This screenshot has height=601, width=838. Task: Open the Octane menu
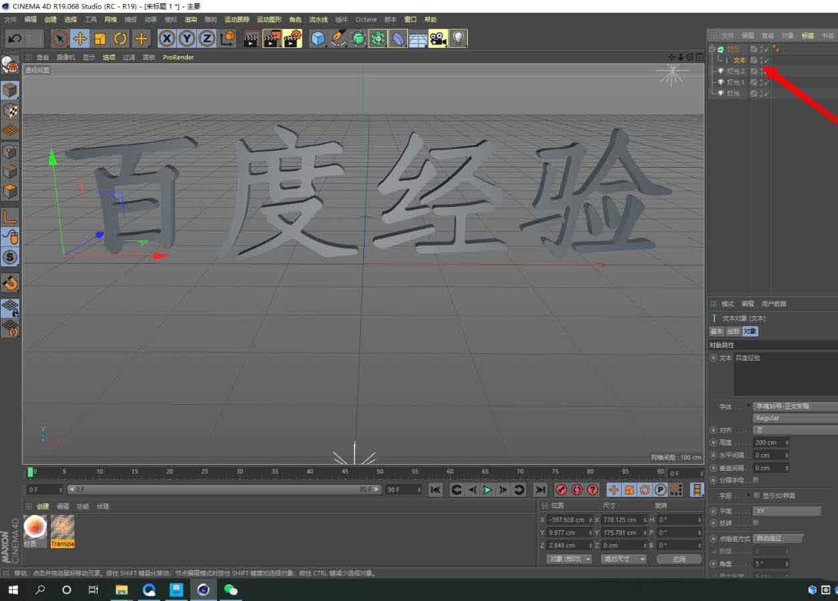pos(366,19)
